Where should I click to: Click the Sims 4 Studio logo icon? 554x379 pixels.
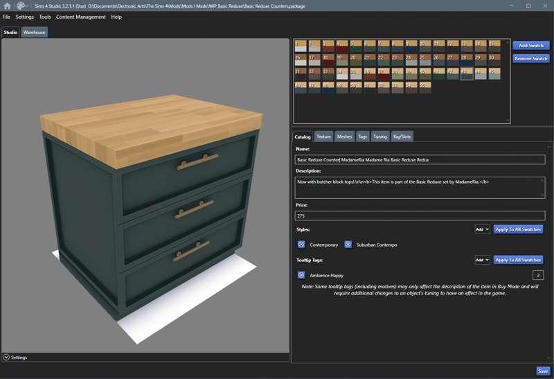[21, 6]
